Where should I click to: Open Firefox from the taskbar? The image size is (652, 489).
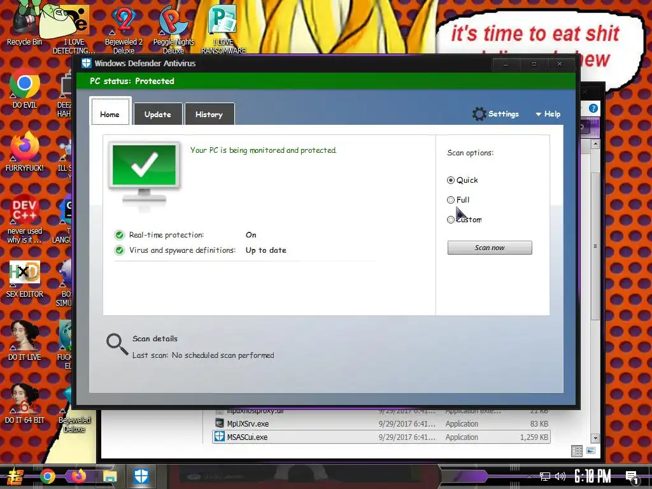78,476
